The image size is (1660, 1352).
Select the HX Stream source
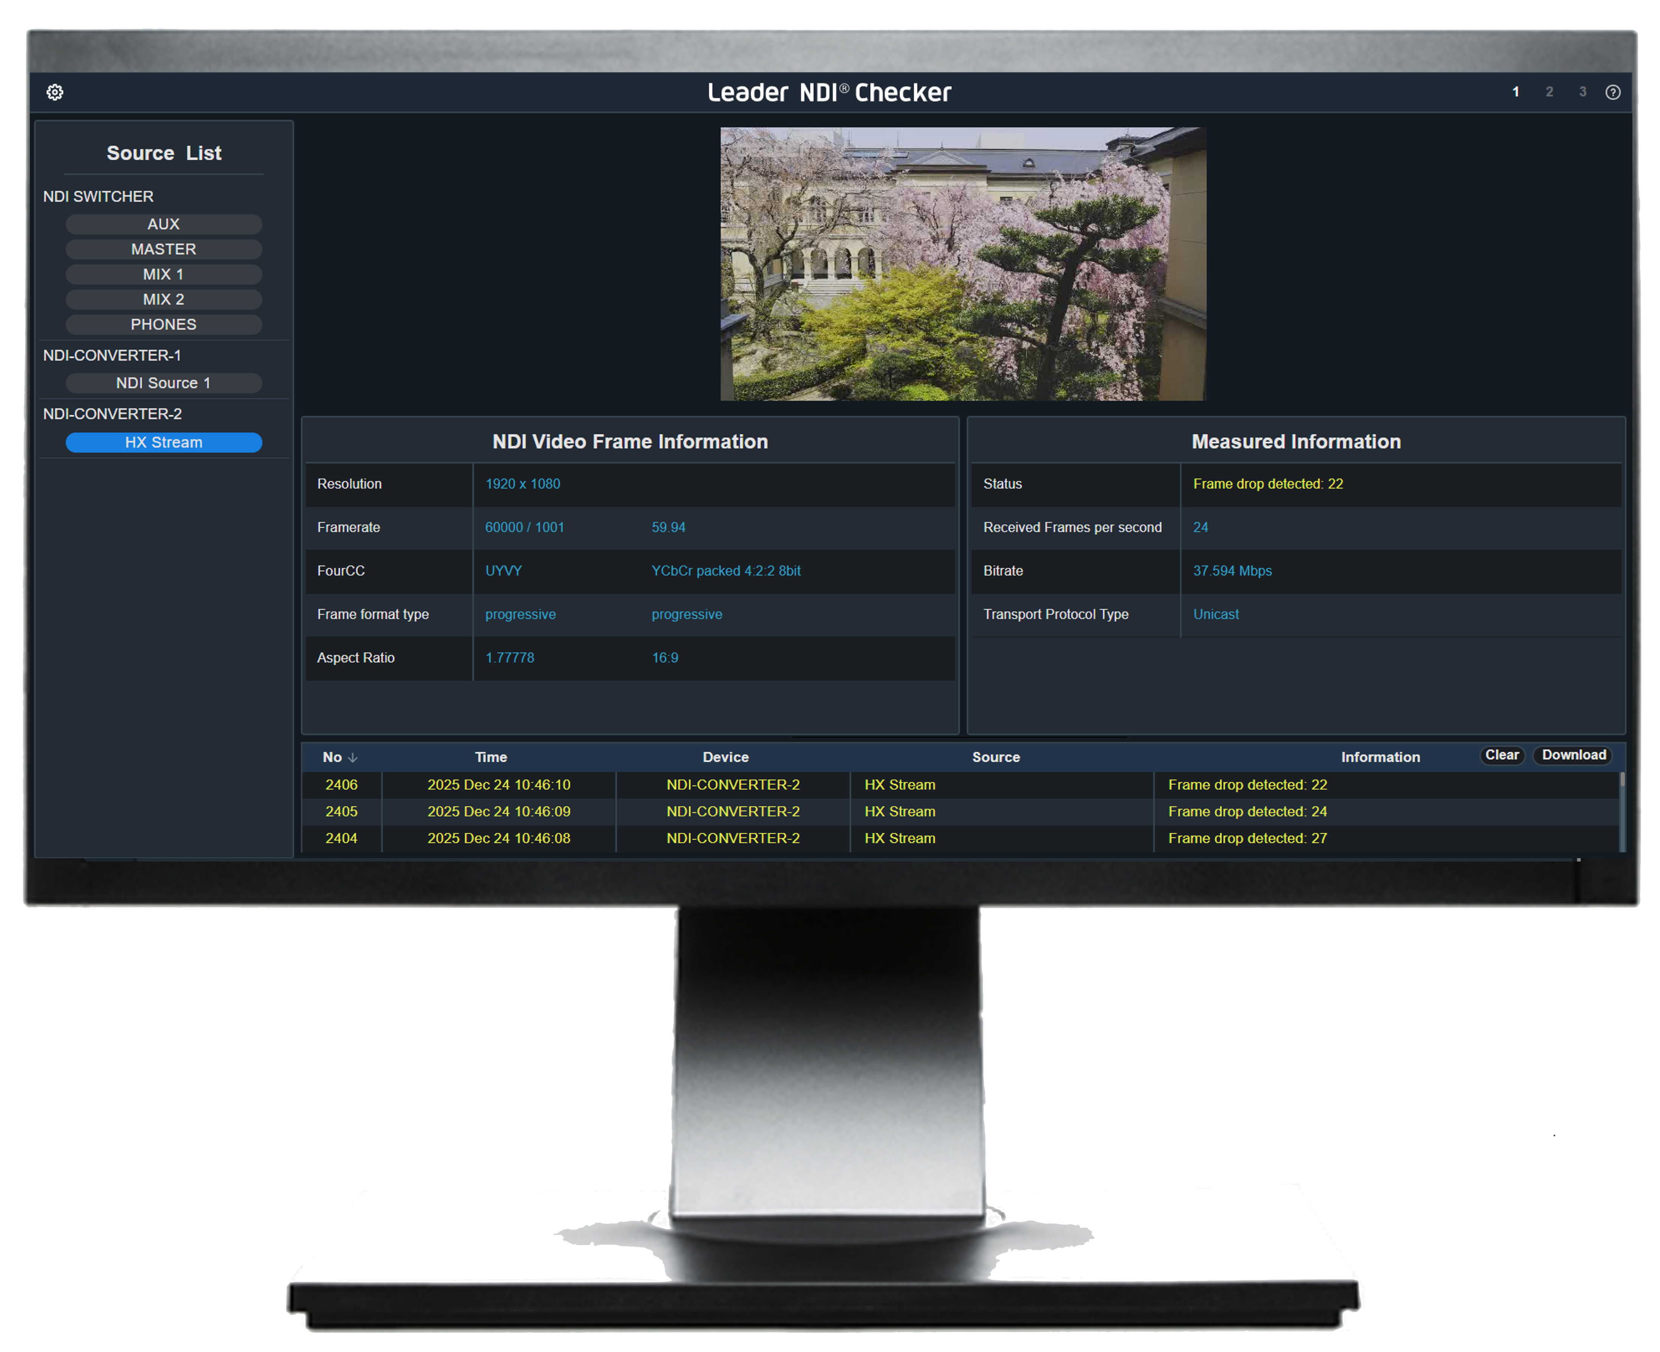164,442
